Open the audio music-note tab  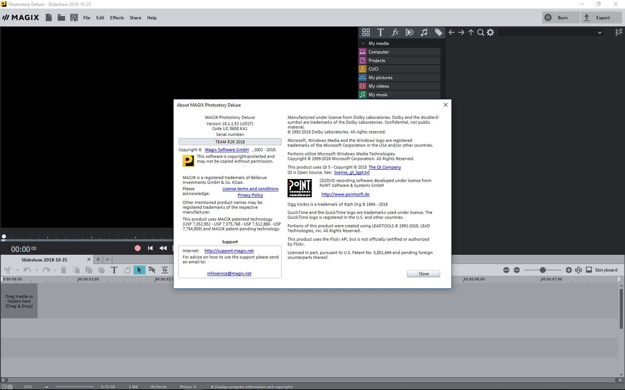pos(424,32)
